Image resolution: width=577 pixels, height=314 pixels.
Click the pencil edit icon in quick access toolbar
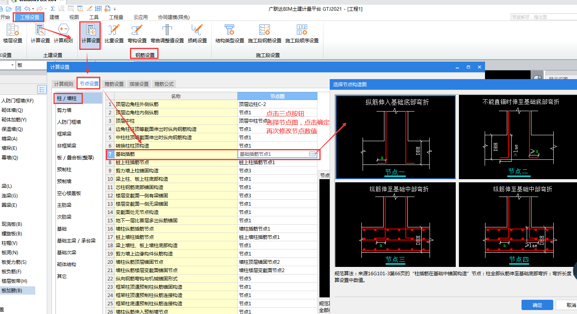tap(89, 8)
